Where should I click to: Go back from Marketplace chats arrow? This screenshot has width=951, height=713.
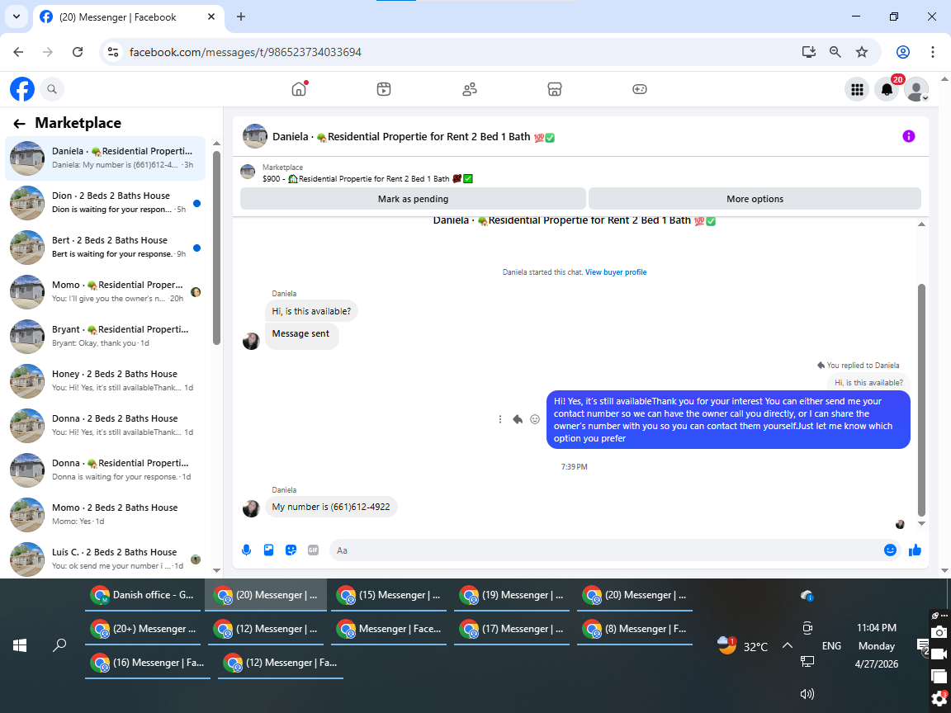tap(20, 124)
